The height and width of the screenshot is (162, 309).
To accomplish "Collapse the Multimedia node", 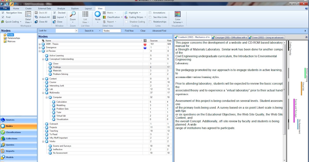I will [43, 93].
